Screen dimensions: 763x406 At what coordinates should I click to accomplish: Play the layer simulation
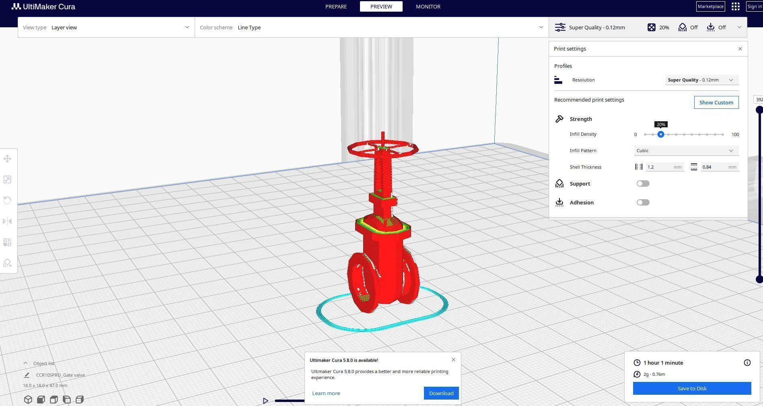click(x=265, y=400)
